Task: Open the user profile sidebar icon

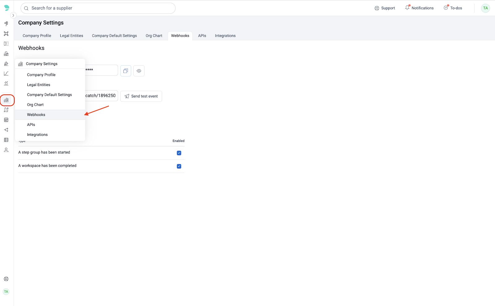Action: point(6,150)
